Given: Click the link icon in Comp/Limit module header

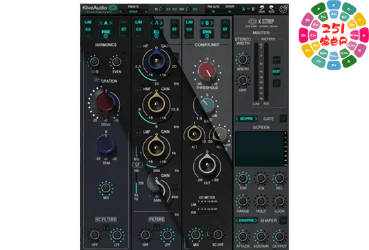Looking at the screenshot, I should [x=189, y=30].
